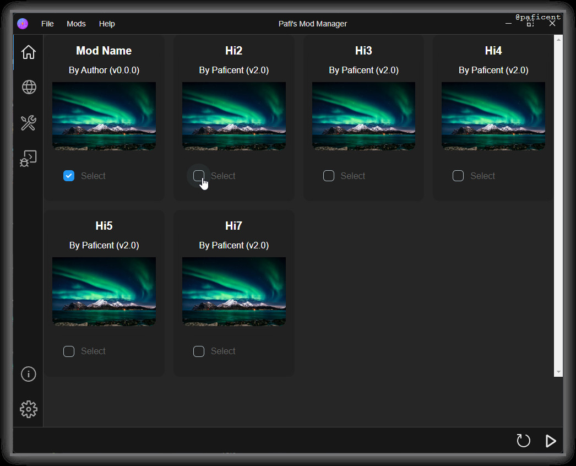Click the 'Pafi's Mod Manager' window title
Screen dimensions: 576x466
313,24
